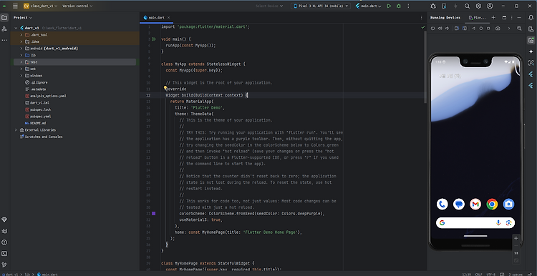This screenshot has width=537, height=276.
Task: Toggle the Running Devices tool window button
Action: tap(531, 40)
